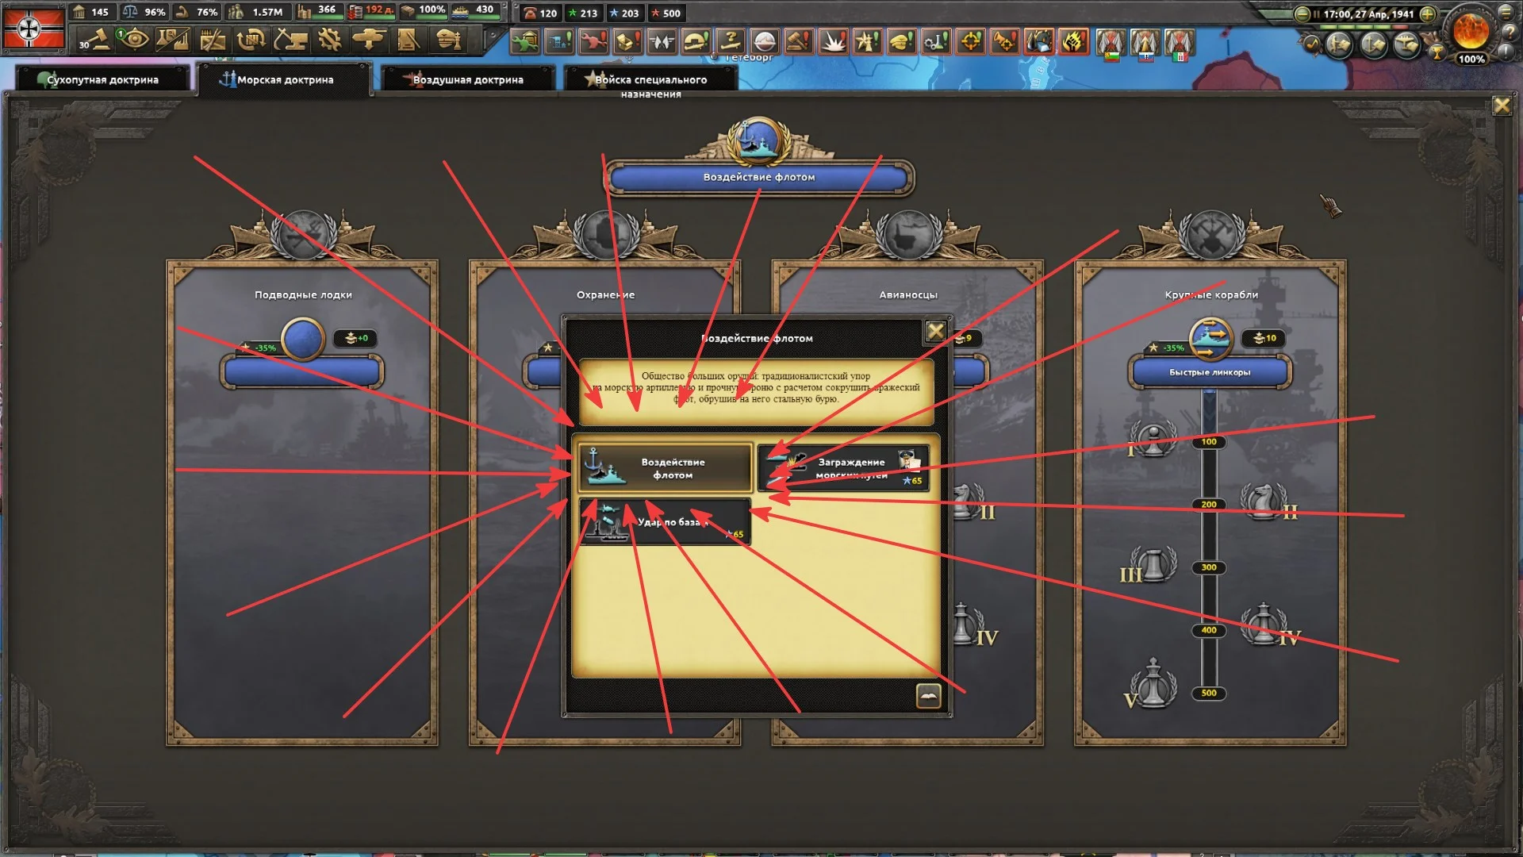Click the gold star alert icon
This screenshot has height=857, width=1523.
(866, 40)
